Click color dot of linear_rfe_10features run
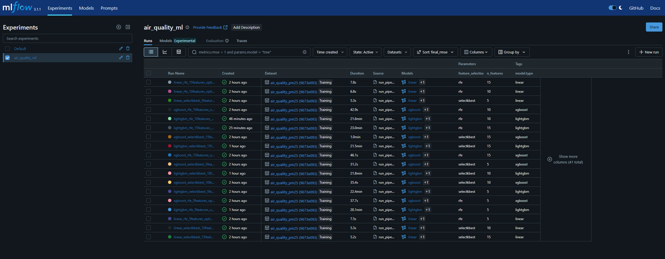665x259 pixels. (x=170, y=91)
